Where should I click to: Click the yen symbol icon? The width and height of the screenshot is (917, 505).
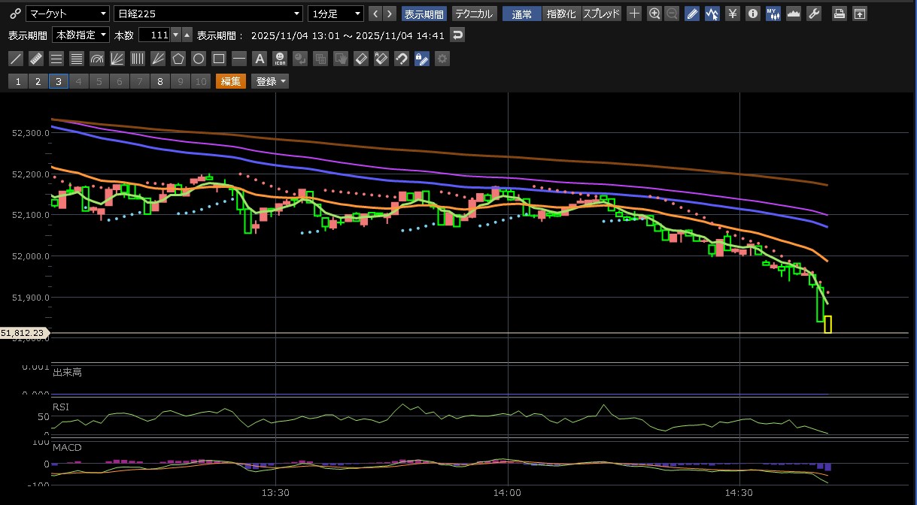732,14
